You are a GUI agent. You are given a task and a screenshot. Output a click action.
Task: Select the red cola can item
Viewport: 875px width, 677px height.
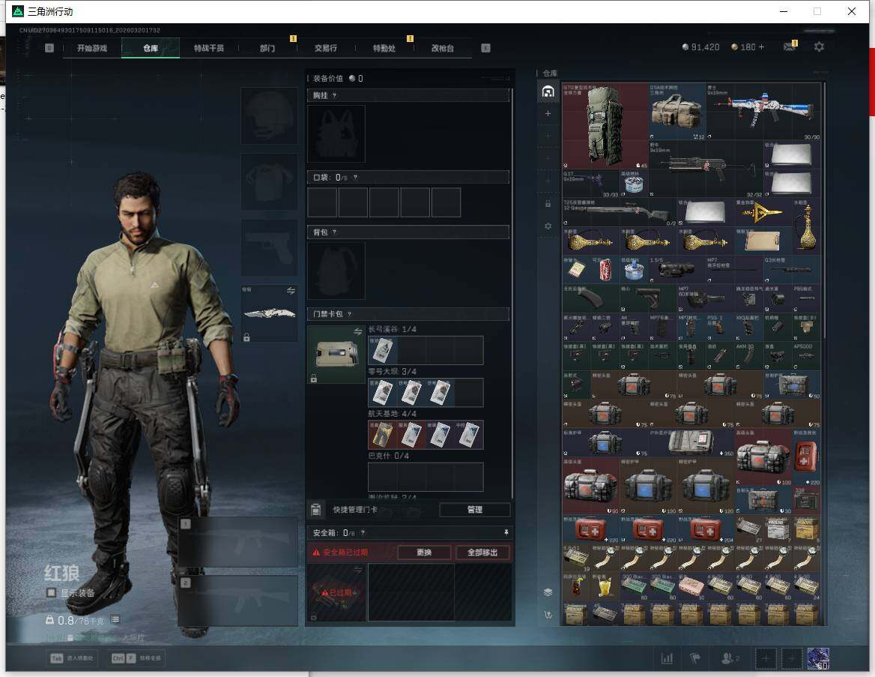click(605, 270)
